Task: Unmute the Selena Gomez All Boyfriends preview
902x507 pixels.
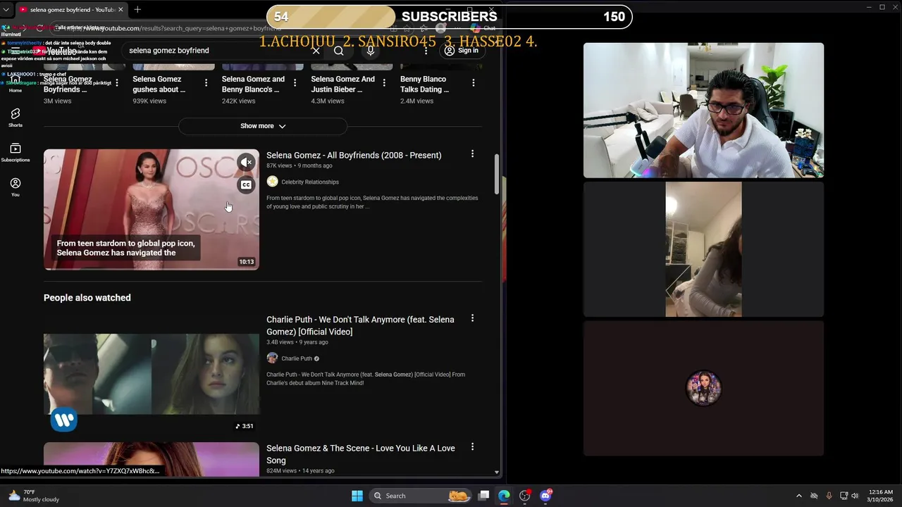Action: coord(246,163)
